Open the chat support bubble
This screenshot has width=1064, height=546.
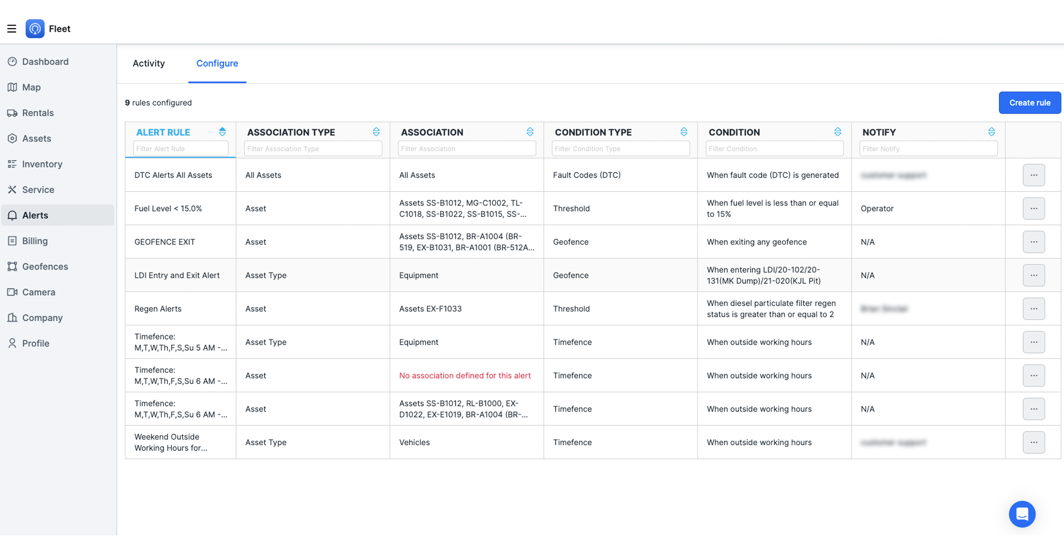pyautogui.click(x=1022, y=514)
